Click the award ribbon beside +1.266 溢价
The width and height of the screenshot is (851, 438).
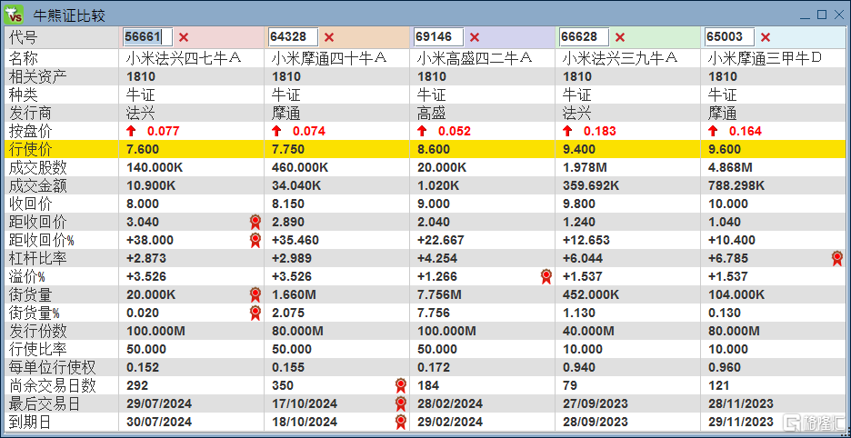[546, 277]
